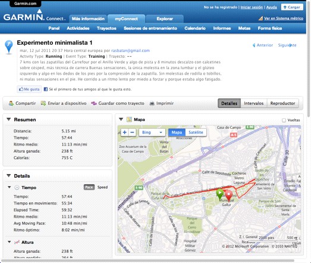
Task: Collapse the Mapa panel
Action: click(121, 119)
